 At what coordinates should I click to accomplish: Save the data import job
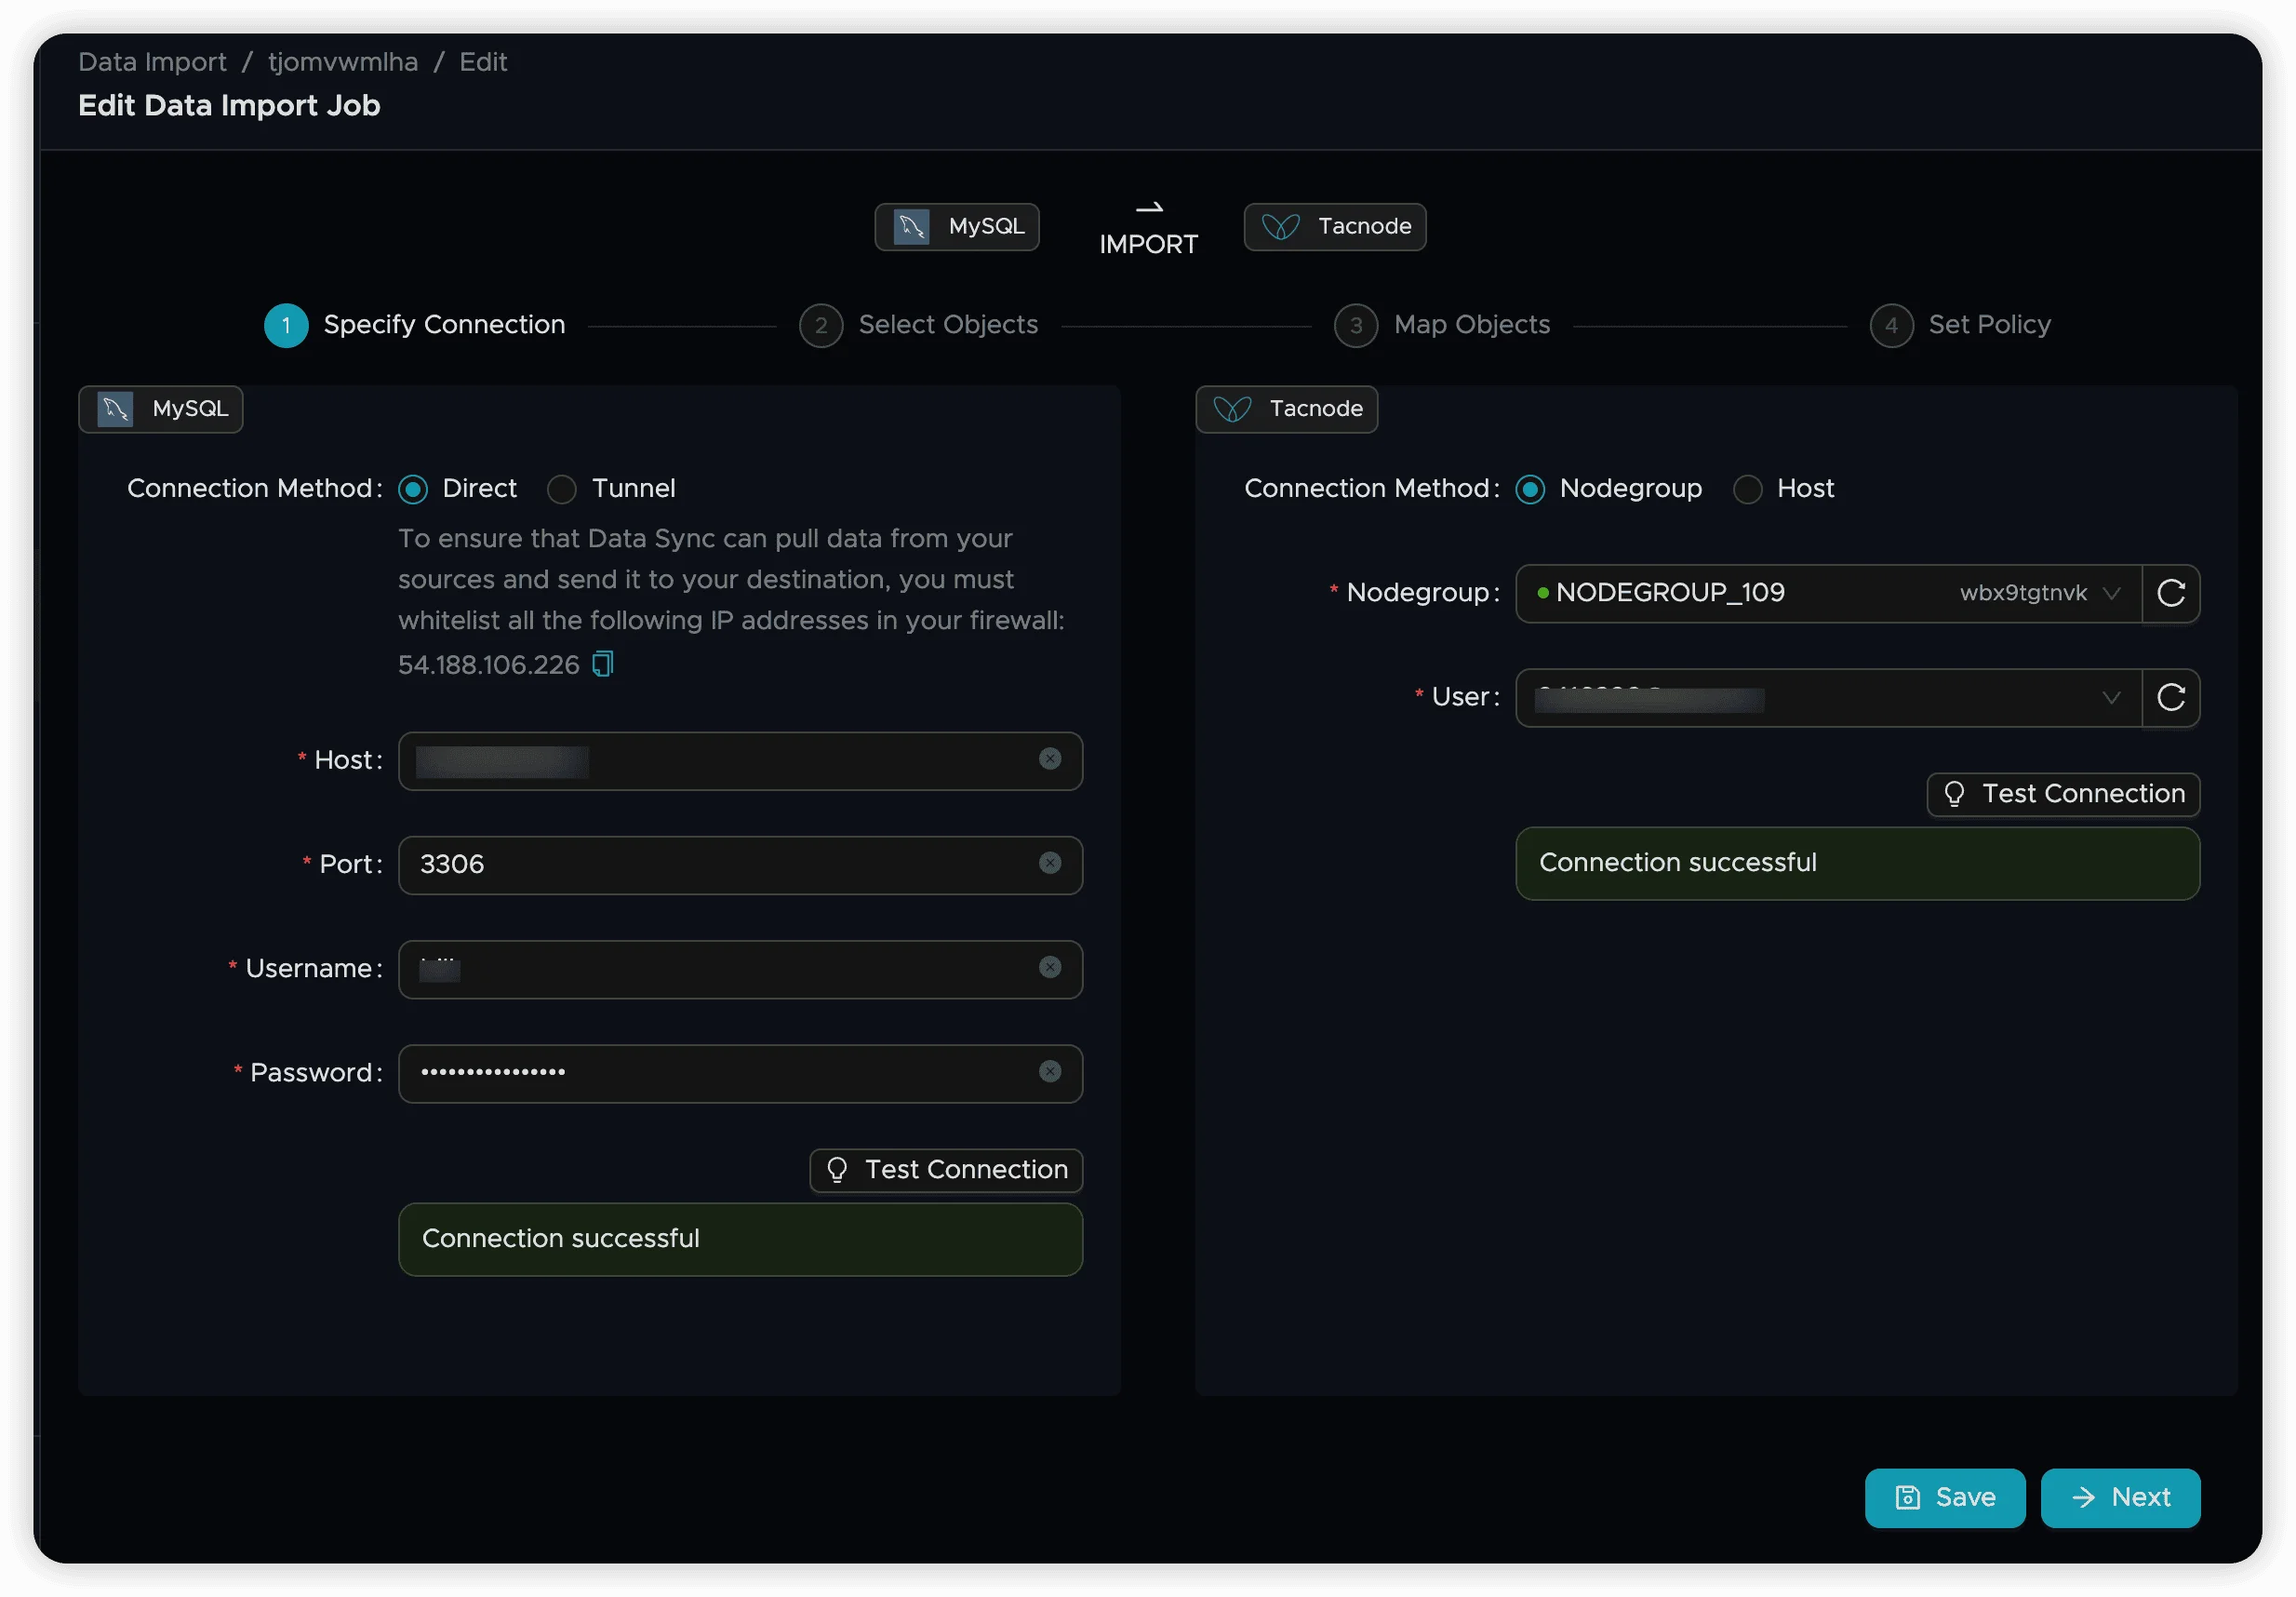click(x=1944, y=1498)
